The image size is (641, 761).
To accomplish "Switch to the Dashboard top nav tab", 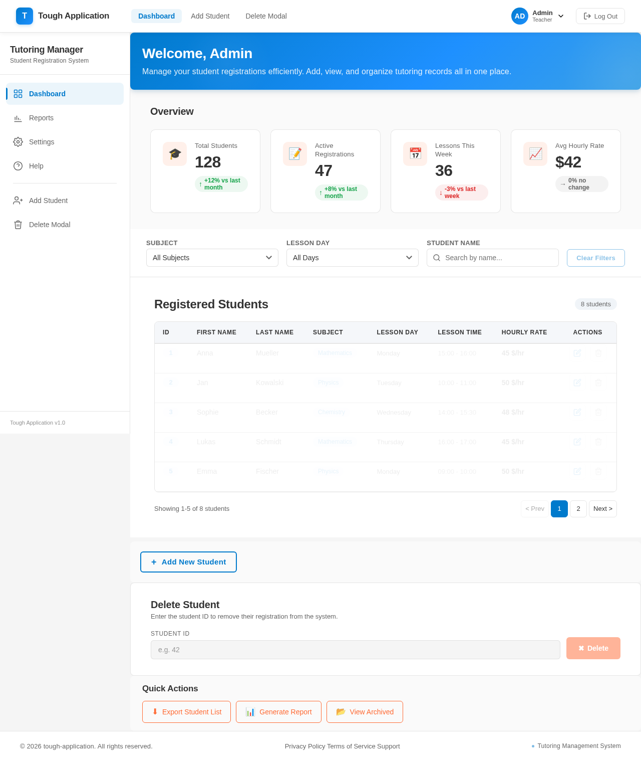I will (x=156, y=16).
